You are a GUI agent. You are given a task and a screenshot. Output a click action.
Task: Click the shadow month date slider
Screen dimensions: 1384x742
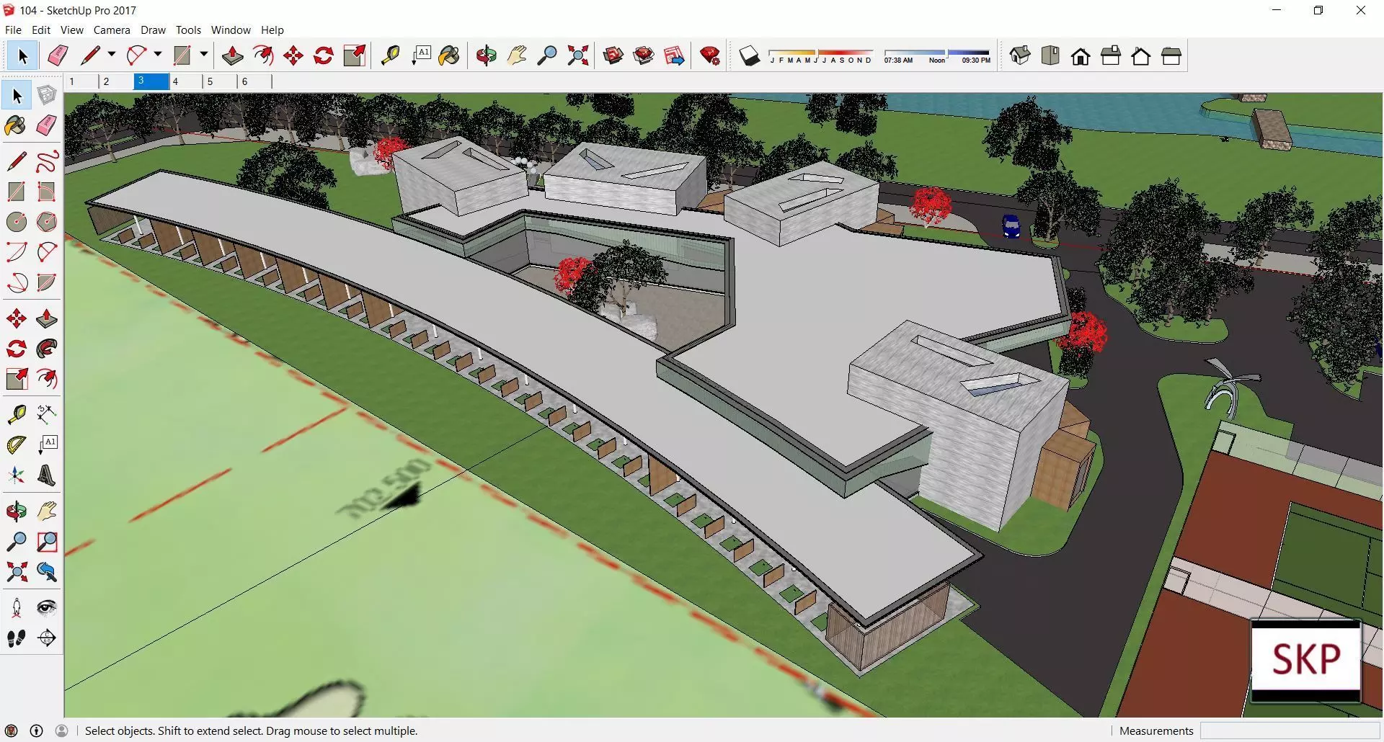coord(820,53)
